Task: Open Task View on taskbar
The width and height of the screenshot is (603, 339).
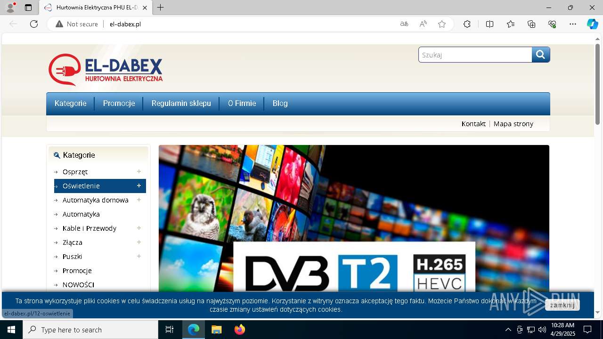Action: [x=170, y=330]
